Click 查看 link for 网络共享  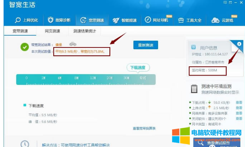pyautogui.click(x=239, y=113)
